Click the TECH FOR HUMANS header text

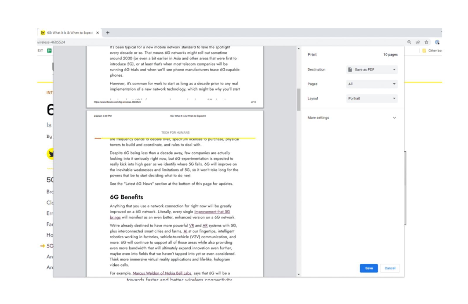click(175, 133)
